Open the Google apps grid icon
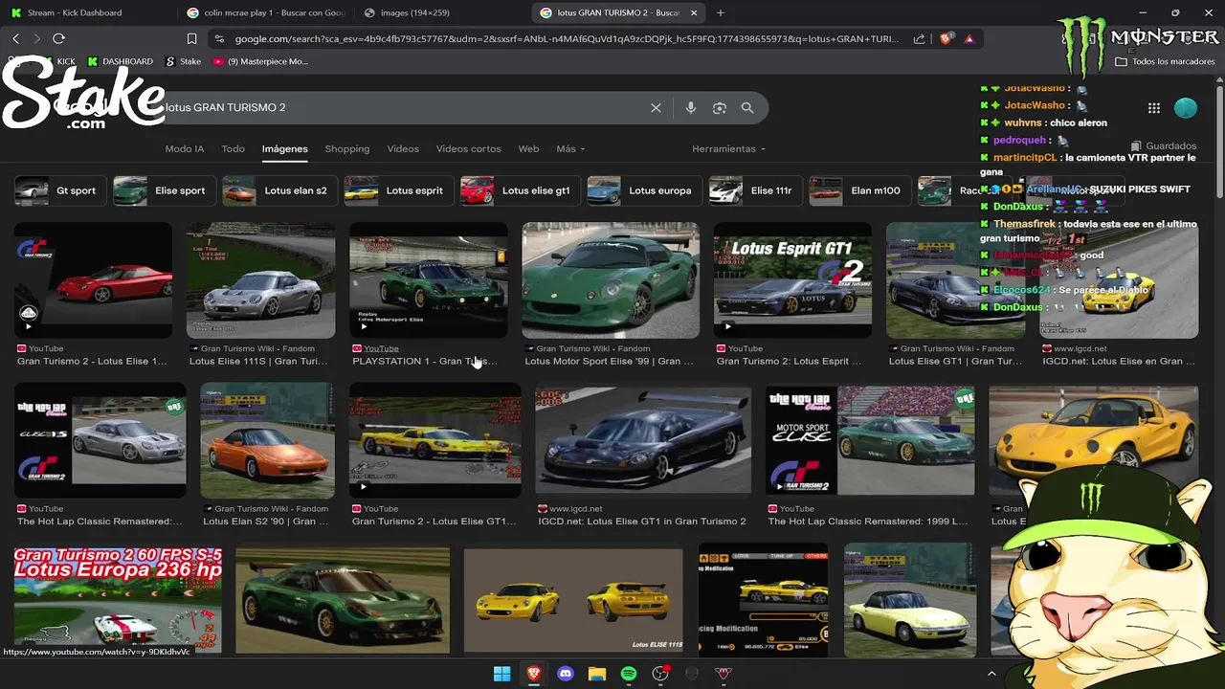1225x689 pixels. coord(1154,108)
